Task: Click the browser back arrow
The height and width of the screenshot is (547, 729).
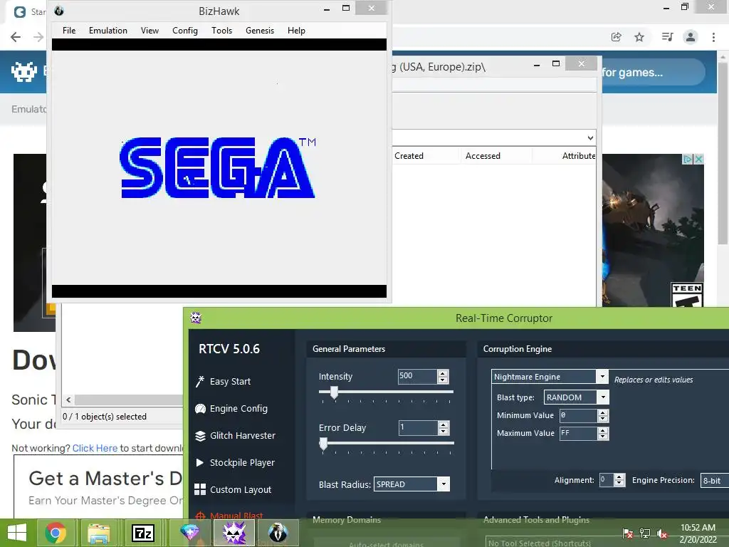Action: (x=16, y=37)
